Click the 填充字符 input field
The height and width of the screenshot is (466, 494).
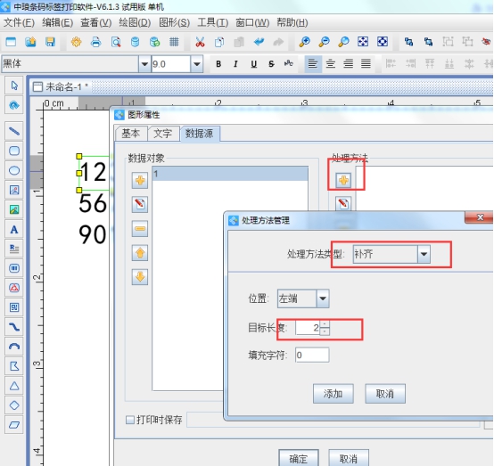tap(312, 356)
